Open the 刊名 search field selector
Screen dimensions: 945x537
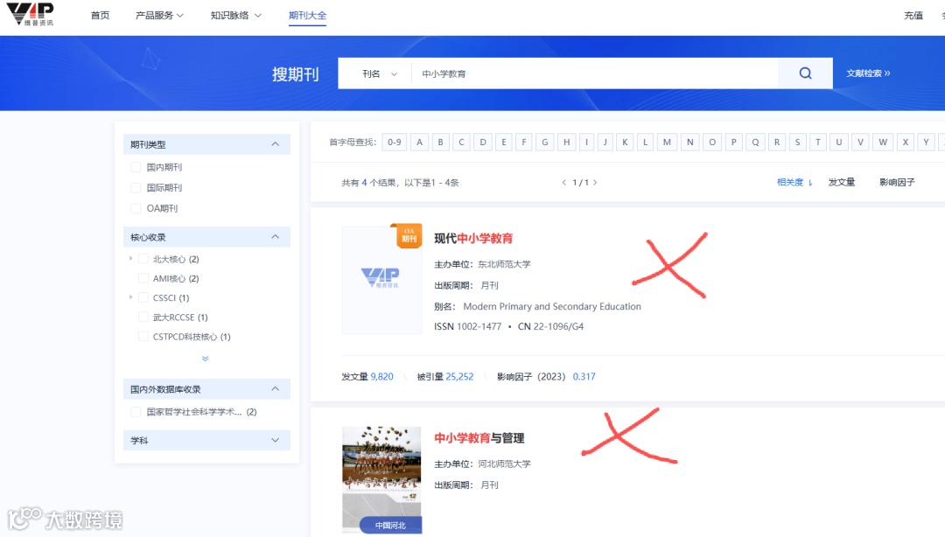pos(380,73)
